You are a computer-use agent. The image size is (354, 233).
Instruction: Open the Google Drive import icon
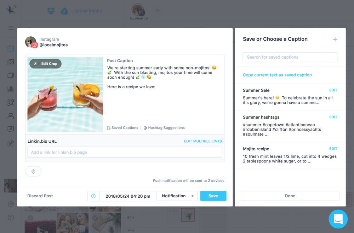(64, 11)
